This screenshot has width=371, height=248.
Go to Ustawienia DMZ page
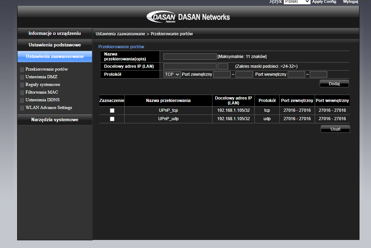pos(41,77)
